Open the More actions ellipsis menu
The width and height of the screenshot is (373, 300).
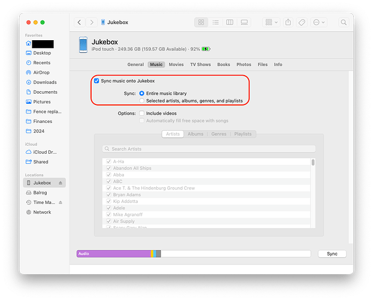click(319, 22)
